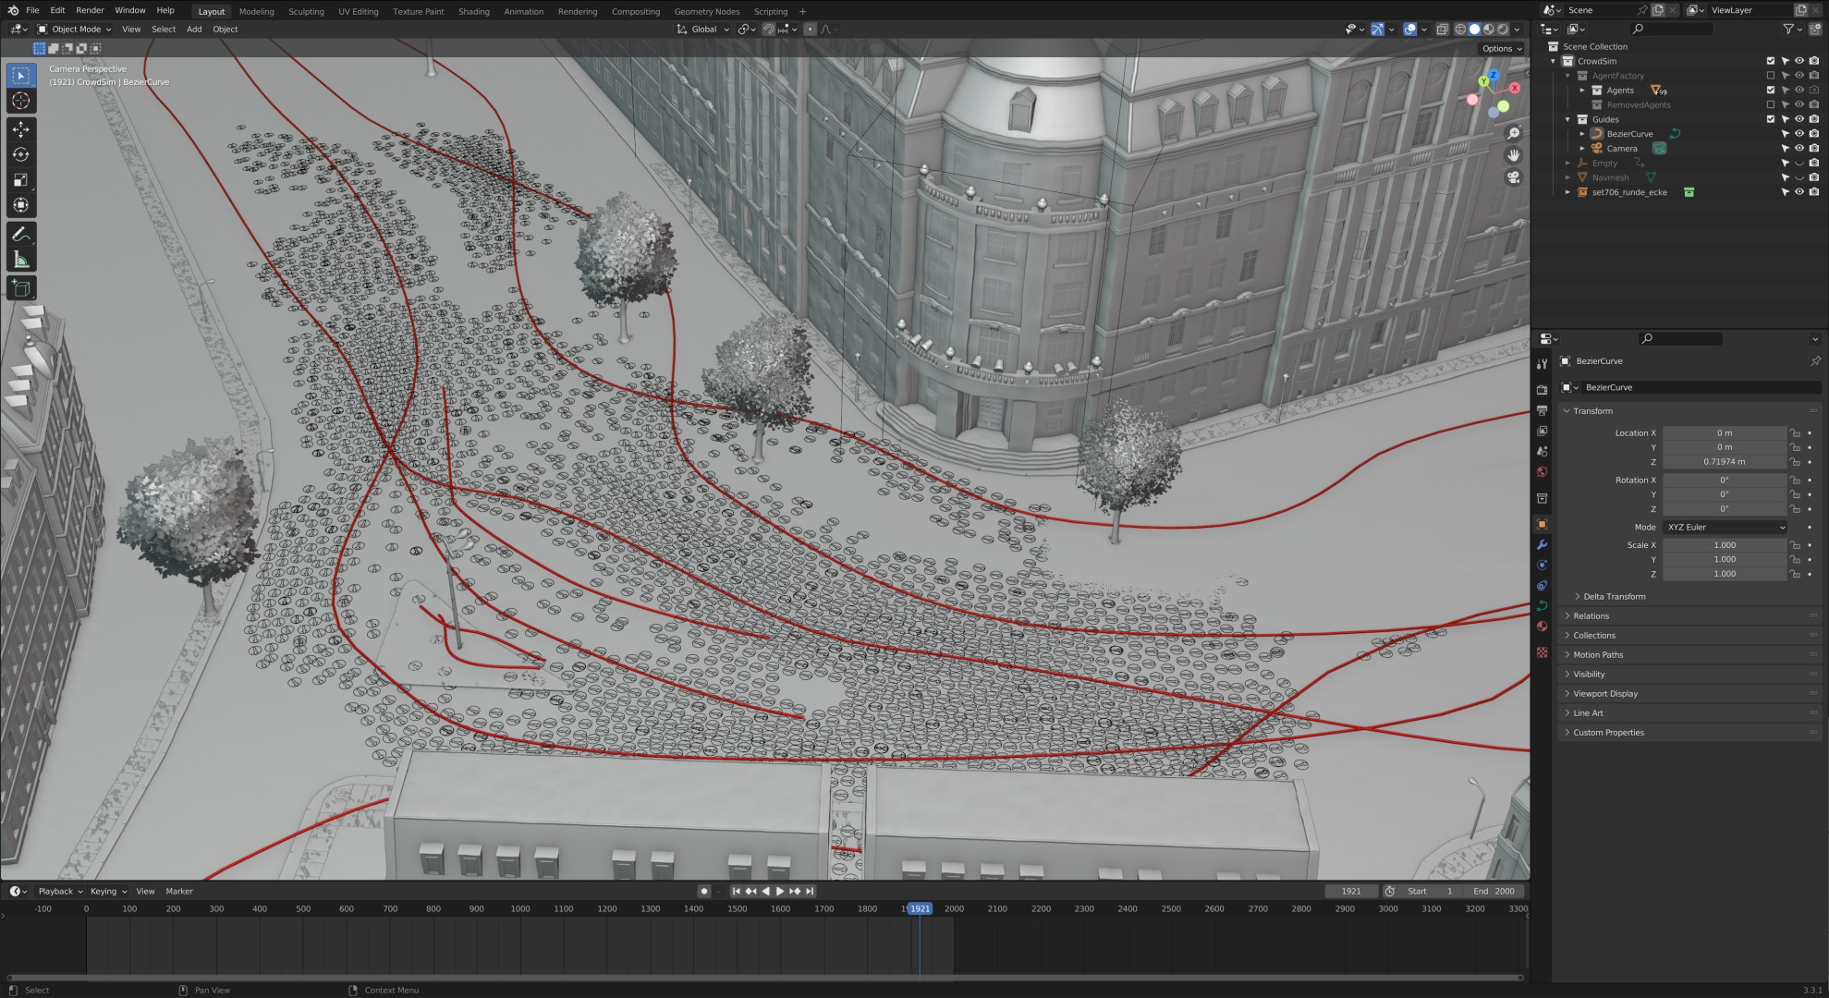Toggle camera view icon in viewport
The image size is (1829, 998).
coord(1514,177)
